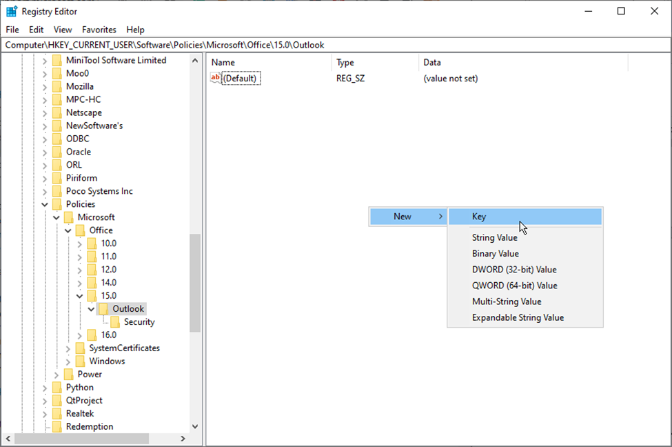Expand the 16.0 key
The width and height of the screenshot is (672, 447).
(79, 335)
